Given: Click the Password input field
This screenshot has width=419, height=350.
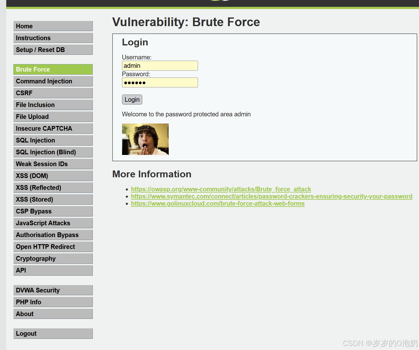Looking at the screenshot, I should click(x=160, y=82).
